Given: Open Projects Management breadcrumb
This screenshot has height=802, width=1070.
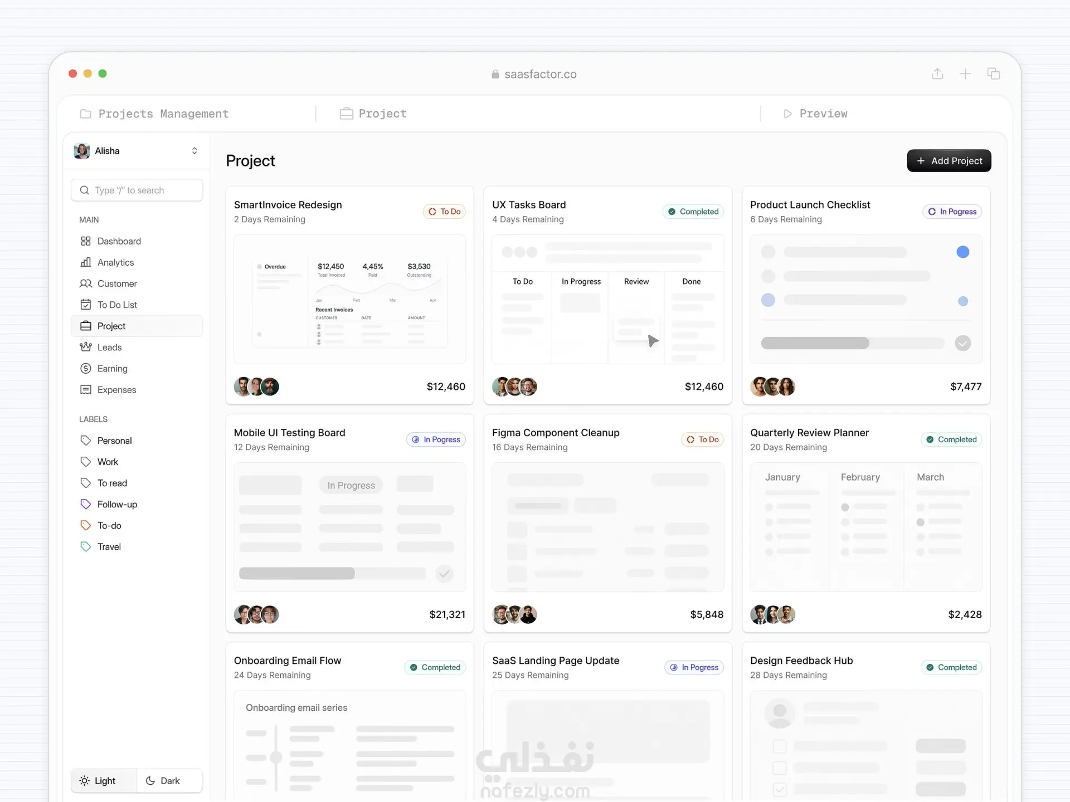Looking at the screenshot, I should coord(154,114).
